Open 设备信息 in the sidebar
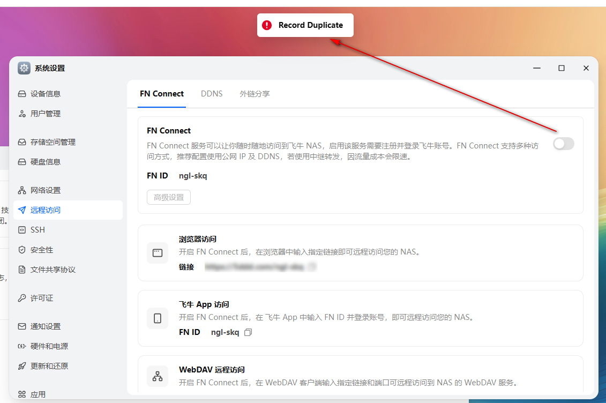 point(68,94)
